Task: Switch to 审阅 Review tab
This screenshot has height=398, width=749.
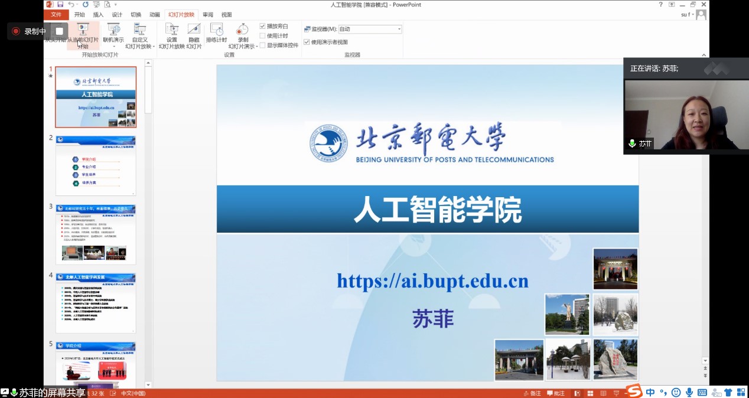Action: 208,15
